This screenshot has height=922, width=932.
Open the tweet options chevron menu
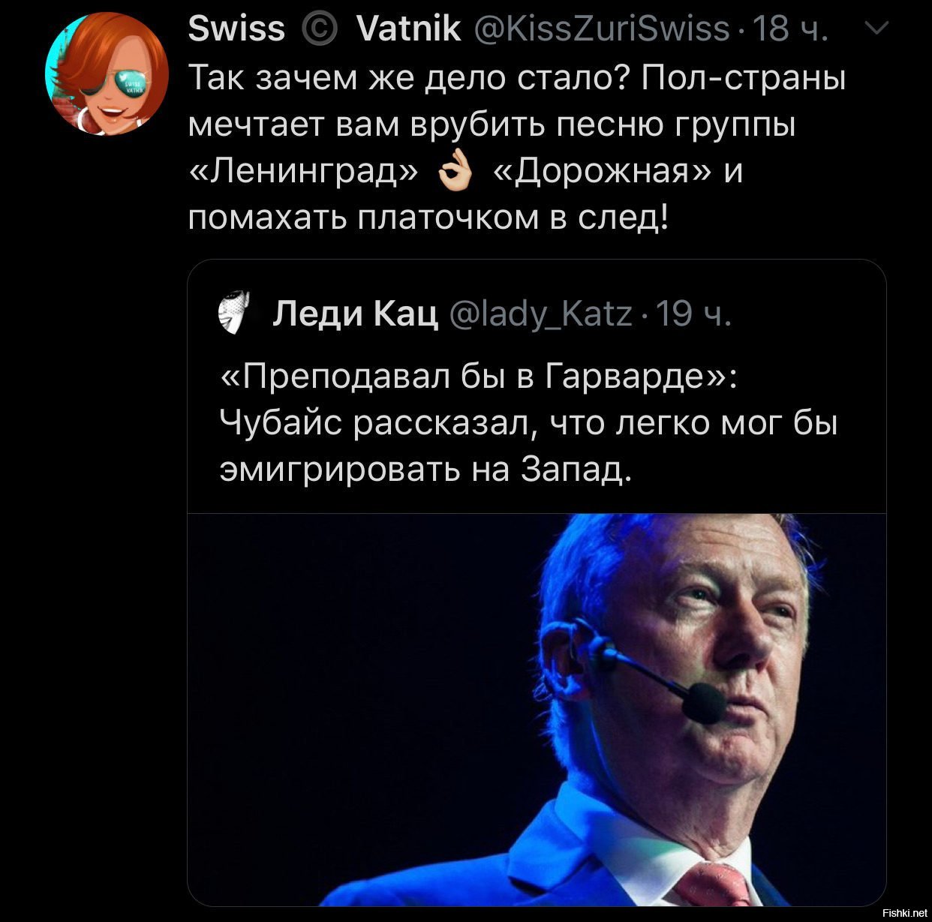[x=876, y=29]
